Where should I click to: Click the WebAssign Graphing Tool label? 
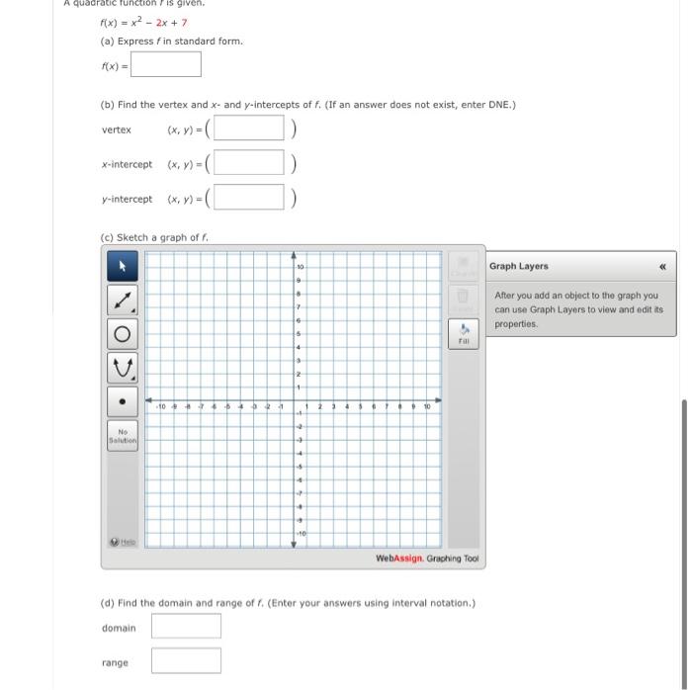tap(427, 559)
